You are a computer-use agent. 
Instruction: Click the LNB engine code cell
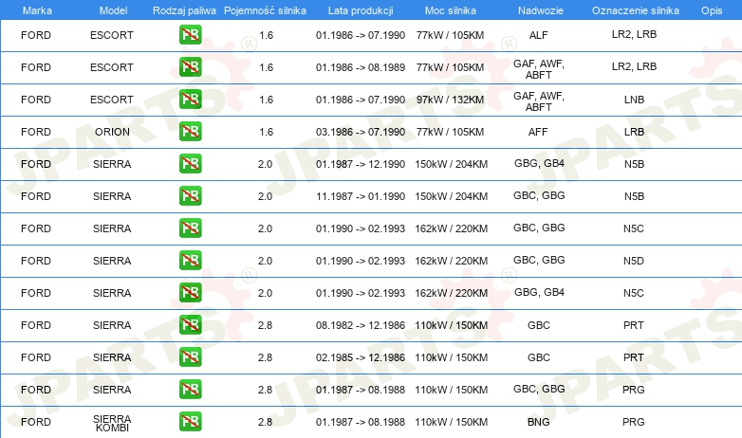tap(634, 100)
